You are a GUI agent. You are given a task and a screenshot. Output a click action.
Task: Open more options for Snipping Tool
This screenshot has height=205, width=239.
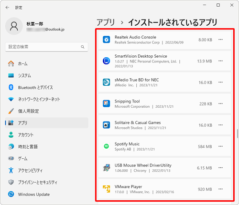tap(220, 103)
